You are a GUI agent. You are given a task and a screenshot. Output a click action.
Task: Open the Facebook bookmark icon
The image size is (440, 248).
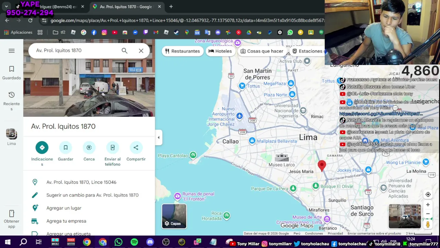pyautogui.click(x=94, y=32)
